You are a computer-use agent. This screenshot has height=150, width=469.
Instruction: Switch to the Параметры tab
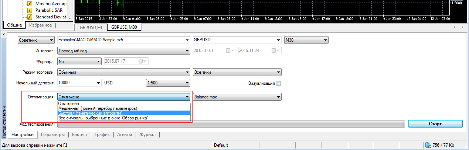coord(53,135)
